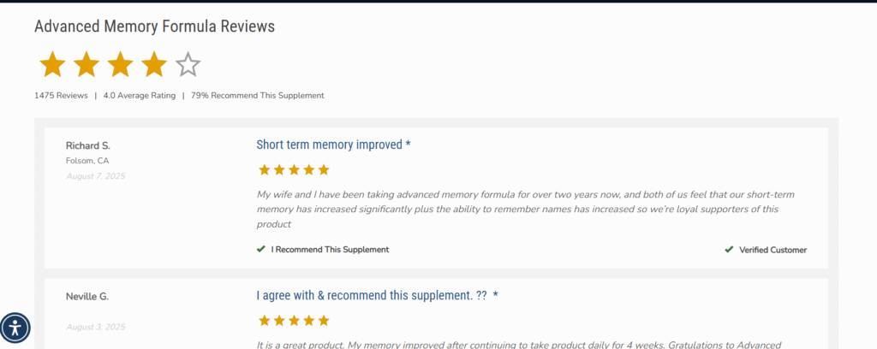Click the 1475 Reviews count text
The image size is (877, 349).
click(61, 96)
